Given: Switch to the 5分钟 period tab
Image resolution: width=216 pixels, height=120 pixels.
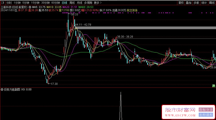Looking at the screenshot, I should [x=26, y=3].
